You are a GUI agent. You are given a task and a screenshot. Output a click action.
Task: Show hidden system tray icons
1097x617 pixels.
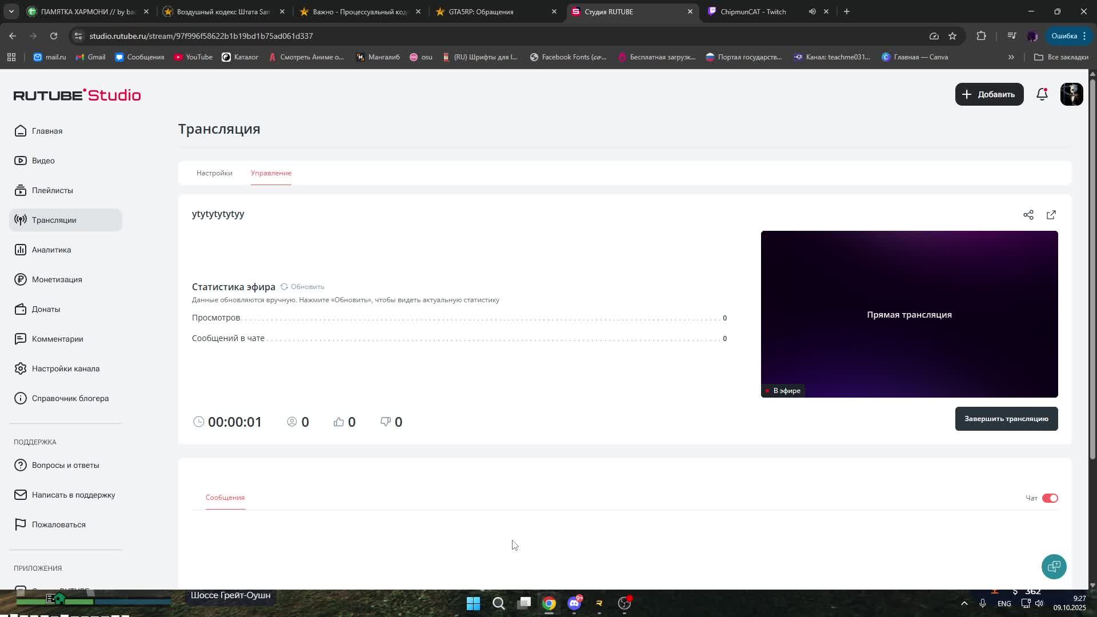[x=964, y=603]
